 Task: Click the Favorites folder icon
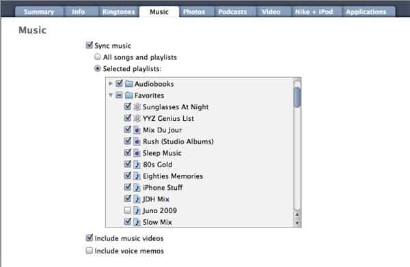[x=129, y=96]
